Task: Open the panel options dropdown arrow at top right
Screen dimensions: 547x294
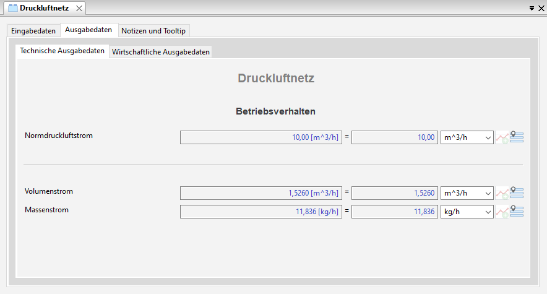Action: (532, 9)
